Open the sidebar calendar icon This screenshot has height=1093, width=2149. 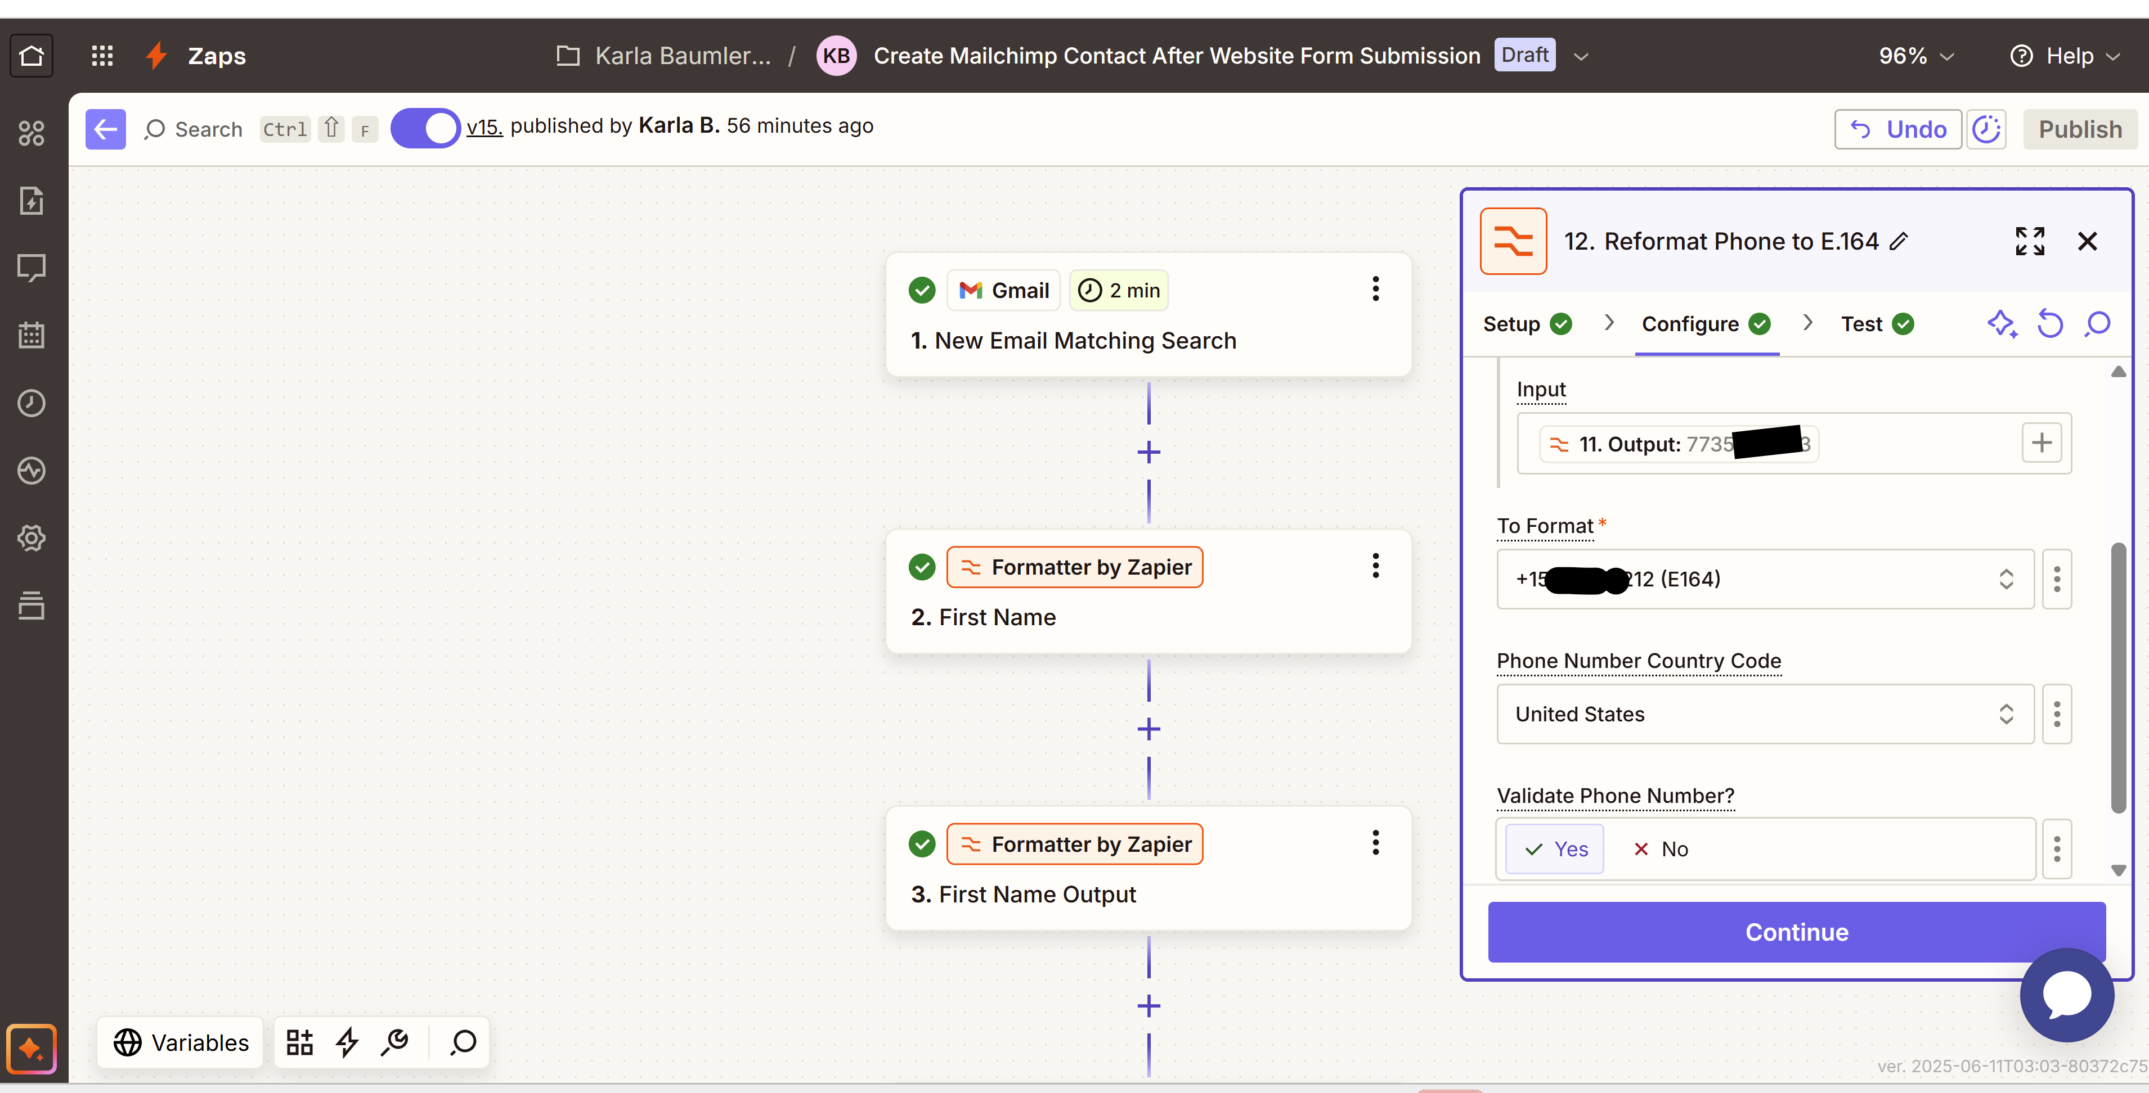point(32,335)
